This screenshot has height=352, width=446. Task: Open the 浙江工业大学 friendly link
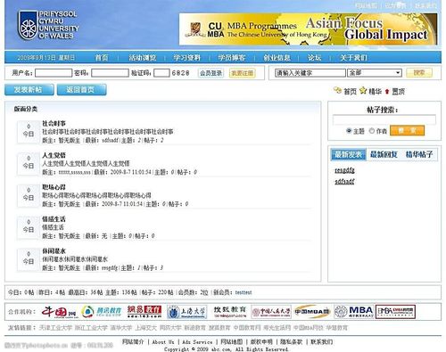(91, 328)
